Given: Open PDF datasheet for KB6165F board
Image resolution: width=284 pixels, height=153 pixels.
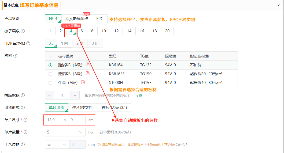Looking at the screenshot, I should click(88, 74).
